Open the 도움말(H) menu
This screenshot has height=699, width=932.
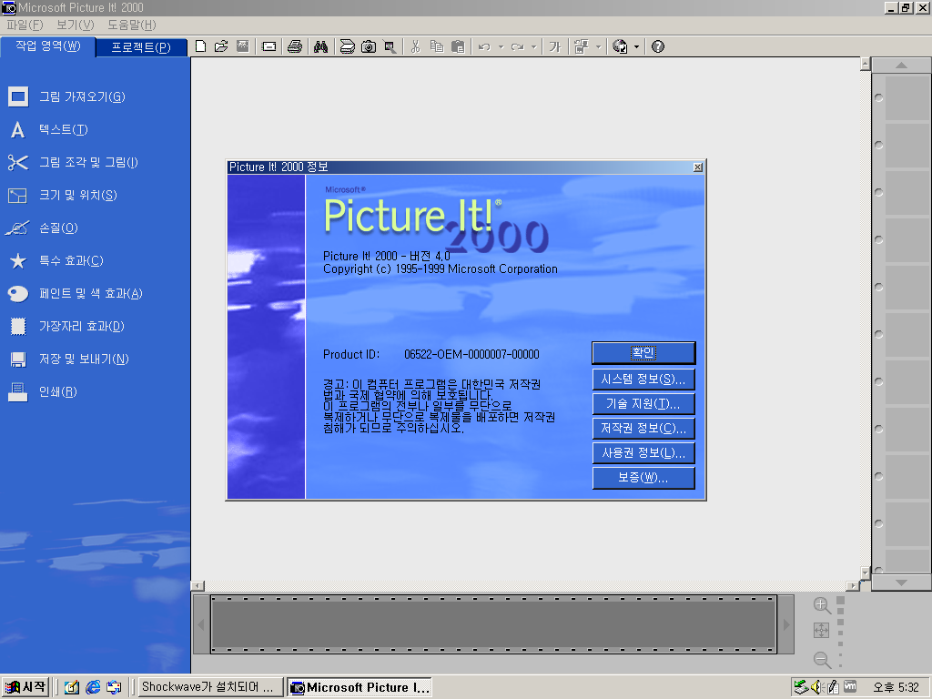pos(131,25)
